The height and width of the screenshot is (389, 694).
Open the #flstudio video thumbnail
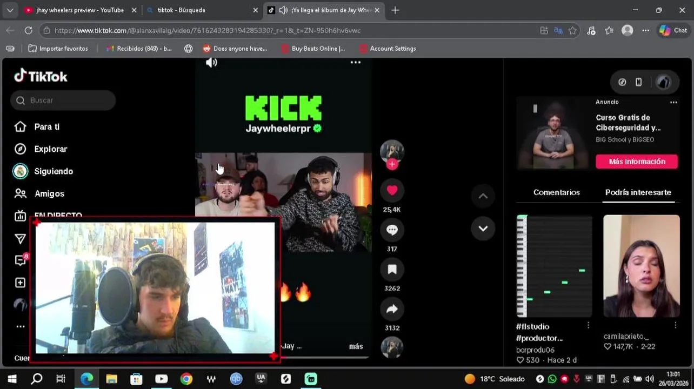click(x=555, y=266)
